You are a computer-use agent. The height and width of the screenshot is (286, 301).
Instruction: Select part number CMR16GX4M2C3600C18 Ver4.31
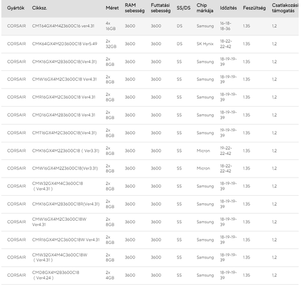63,97
